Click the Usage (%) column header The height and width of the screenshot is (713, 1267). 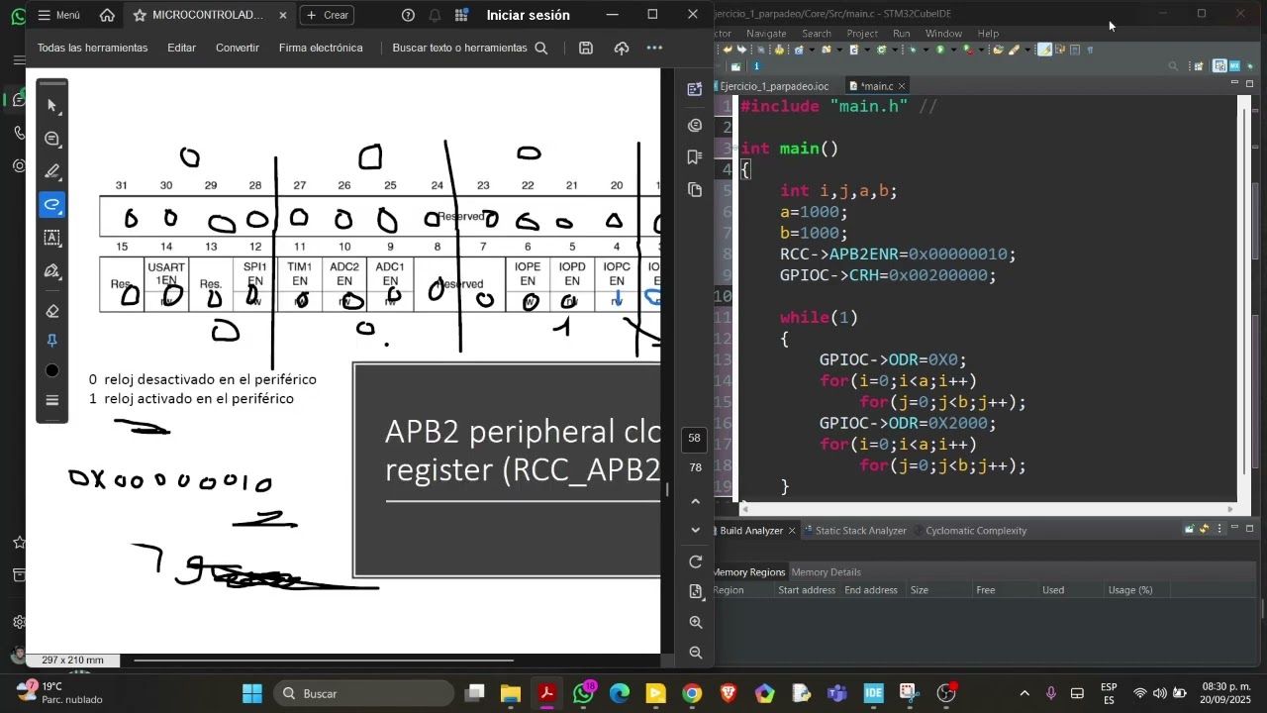coord(1130,590)
